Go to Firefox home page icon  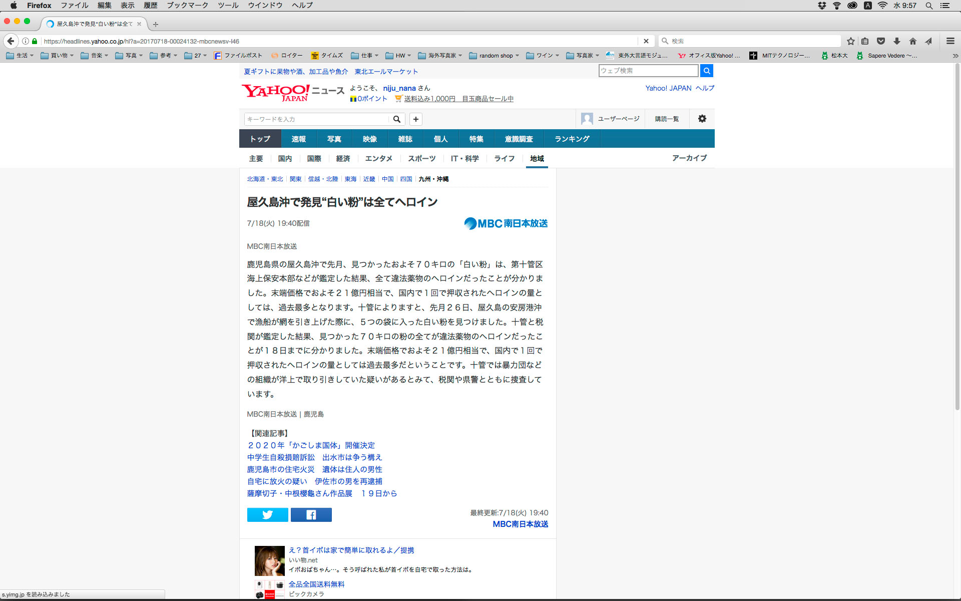point(913,41)
